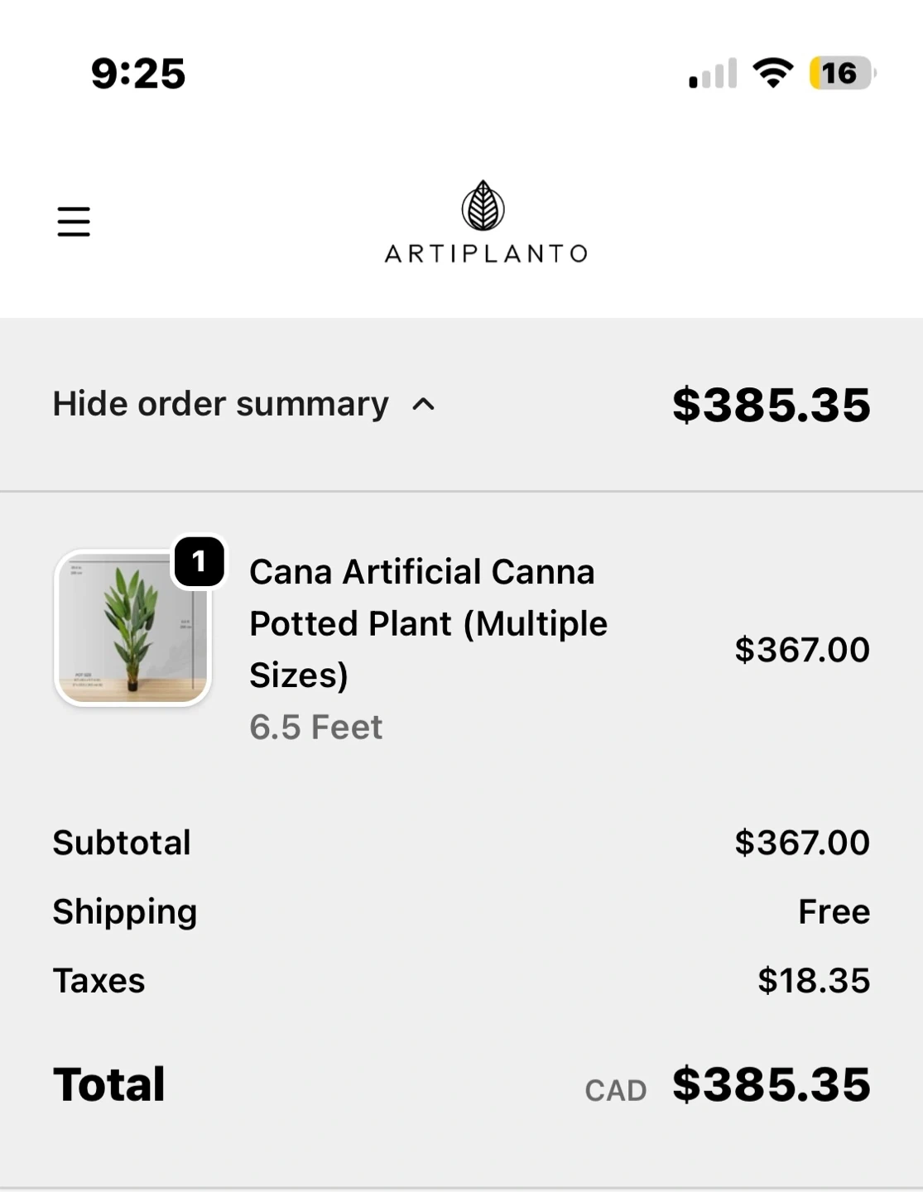Click the $18.35 taxes amount
The width and height of the screenshot is (923, 1192).
click(813, 981)
